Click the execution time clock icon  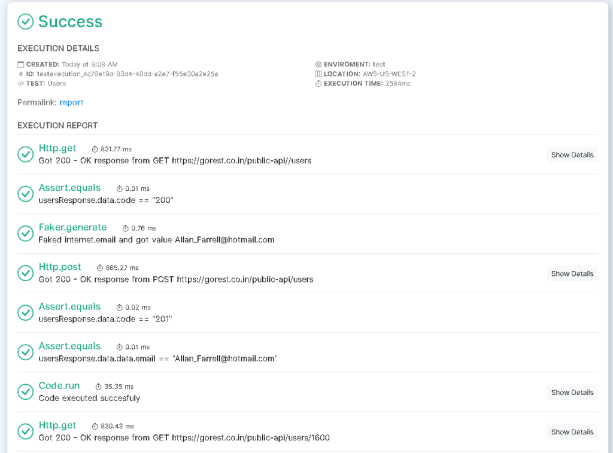tap(318, 83)
